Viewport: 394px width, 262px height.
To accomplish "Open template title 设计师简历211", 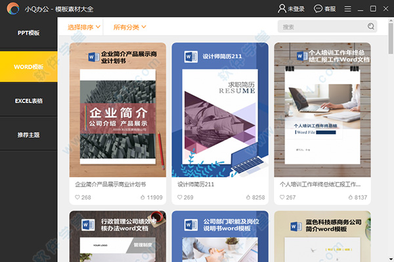I will [196, 185].
